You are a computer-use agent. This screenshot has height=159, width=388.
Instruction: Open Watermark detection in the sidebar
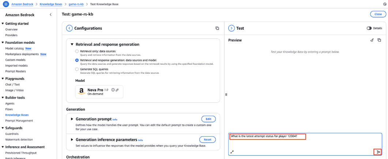pyautogui.click(x=19, y=140)
